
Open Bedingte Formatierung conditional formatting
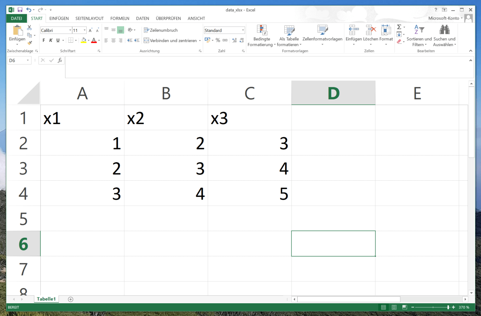click(x=262, y=35)
